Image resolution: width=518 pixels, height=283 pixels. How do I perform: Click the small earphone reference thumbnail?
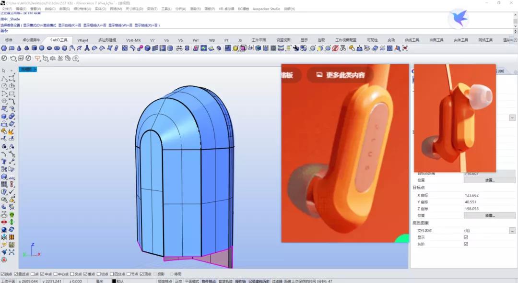pos(455,118)
